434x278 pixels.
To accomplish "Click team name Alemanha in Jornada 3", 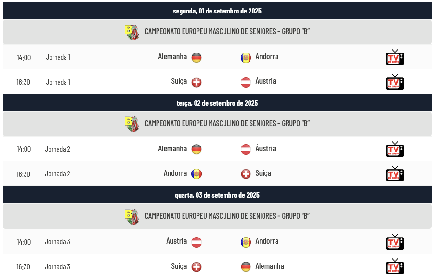I will point(270,266).
